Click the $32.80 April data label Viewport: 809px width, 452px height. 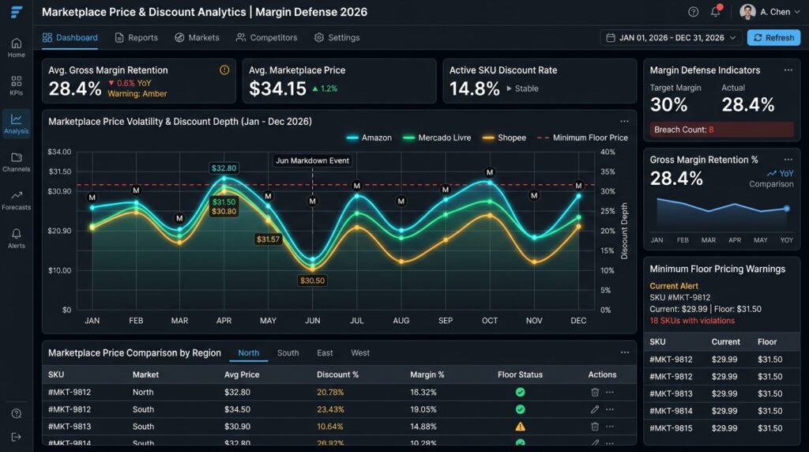point(224,168)
